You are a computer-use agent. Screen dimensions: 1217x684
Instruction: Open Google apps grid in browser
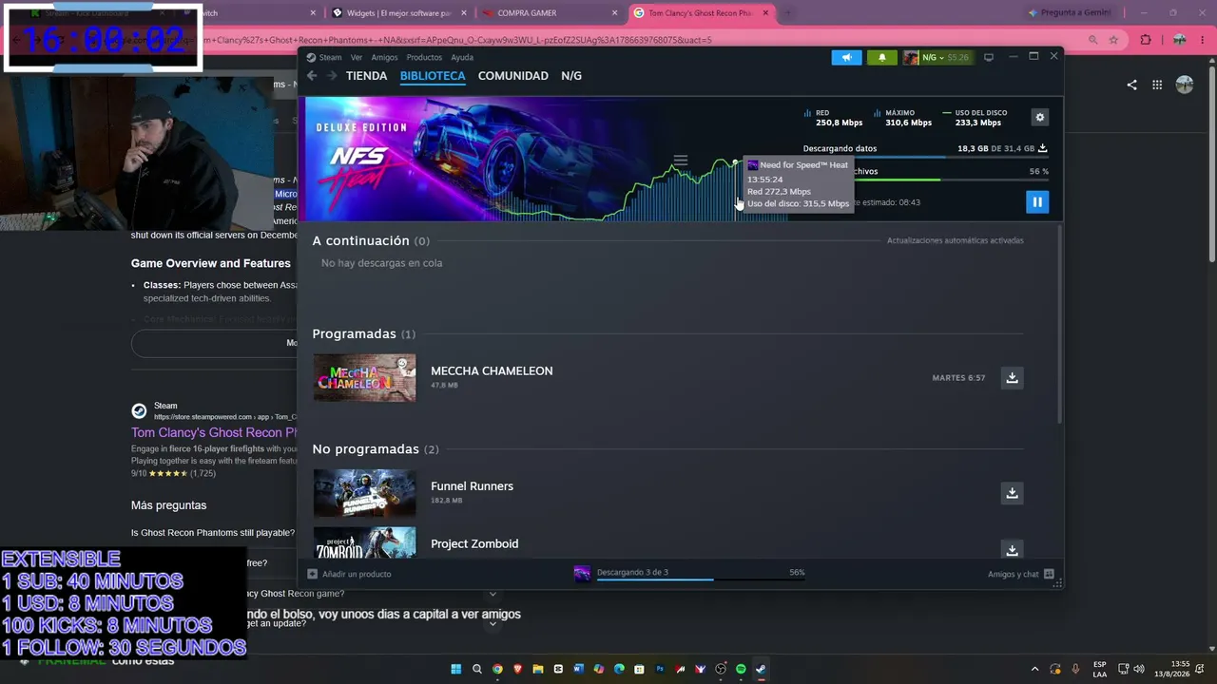(1157, 85)
